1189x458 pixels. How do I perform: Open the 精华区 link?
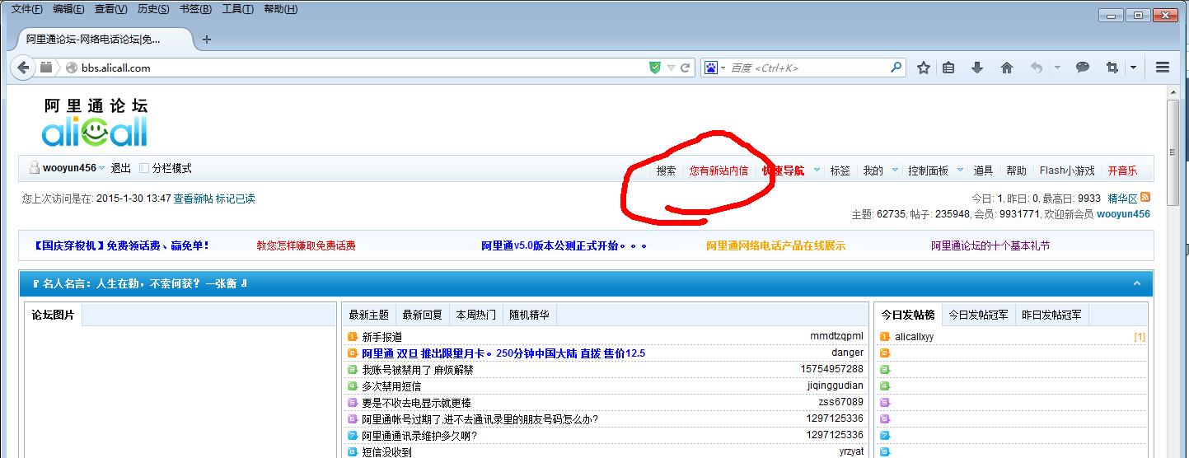coord(1122,199)
